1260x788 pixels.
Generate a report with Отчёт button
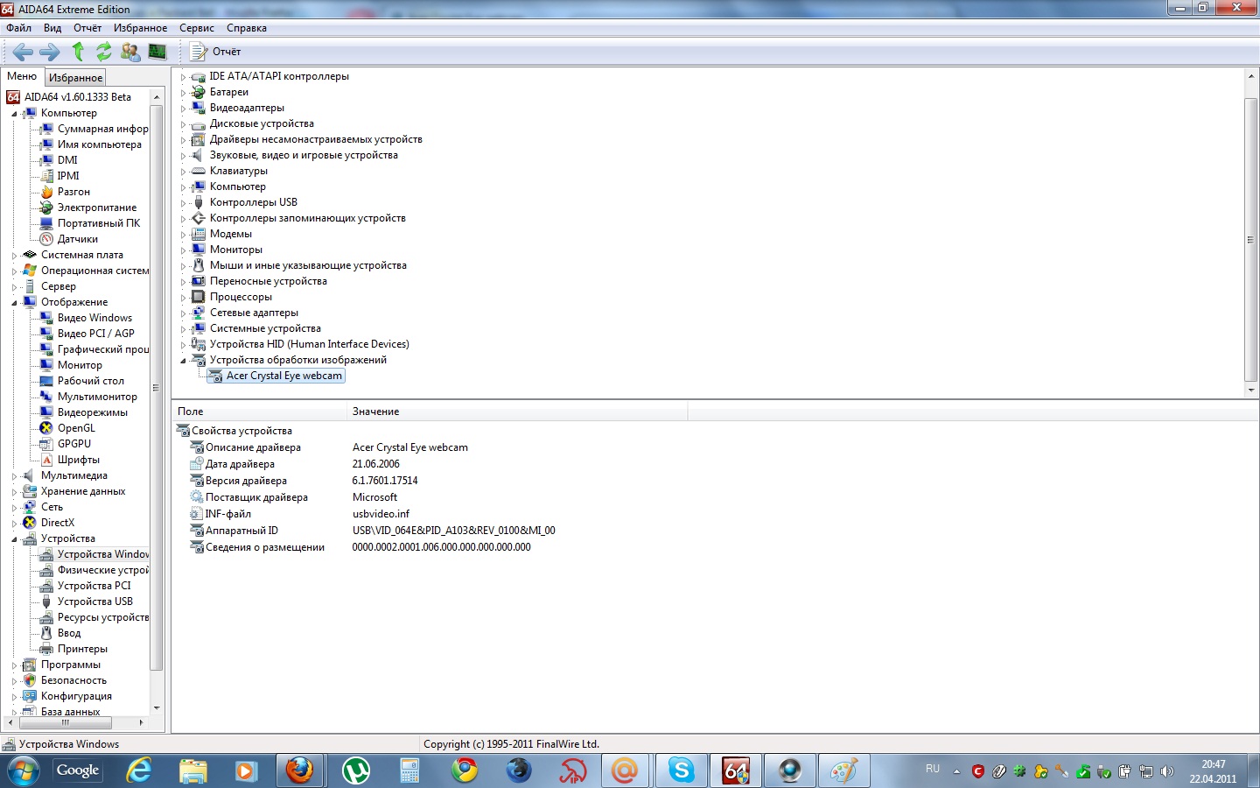click(x=216, y=52)
